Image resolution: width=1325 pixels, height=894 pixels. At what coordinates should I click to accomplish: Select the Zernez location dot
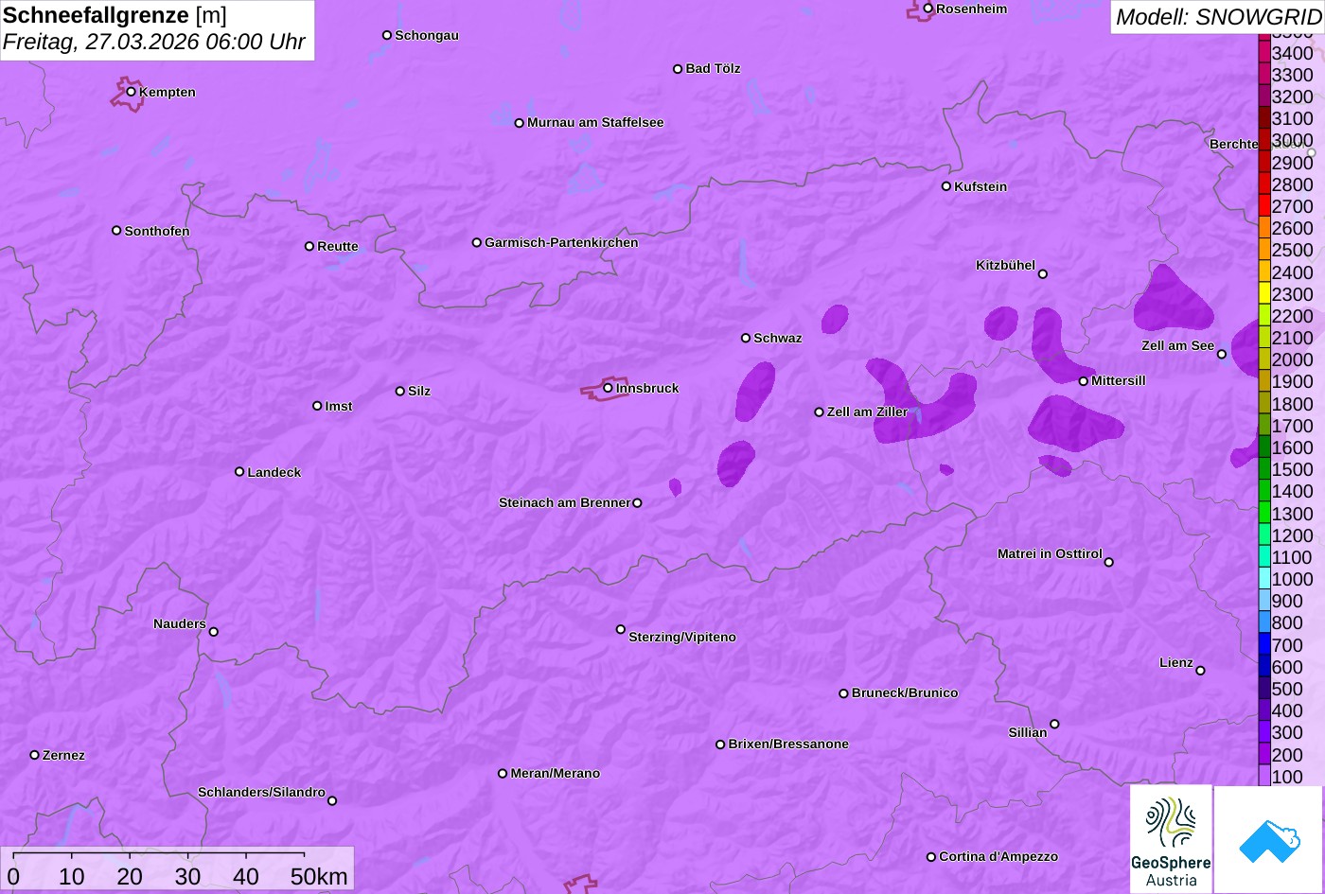pos(35,755)
